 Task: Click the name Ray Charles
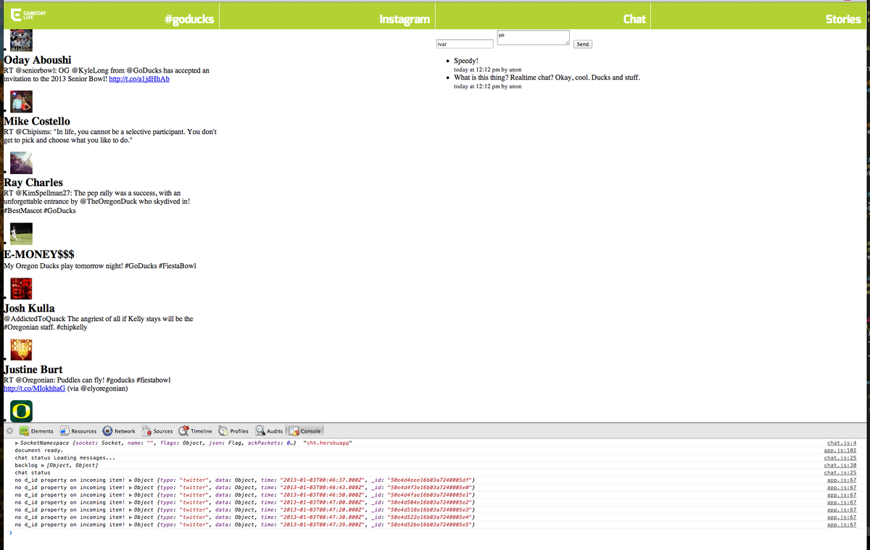(33, 183)
